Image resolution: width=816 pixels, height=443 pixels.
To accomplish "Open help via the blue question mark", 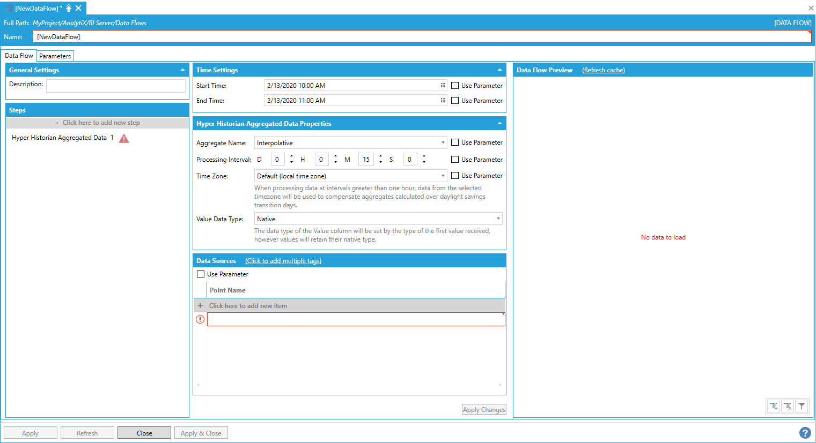I will pyautogui.click(x=805, y=433).
